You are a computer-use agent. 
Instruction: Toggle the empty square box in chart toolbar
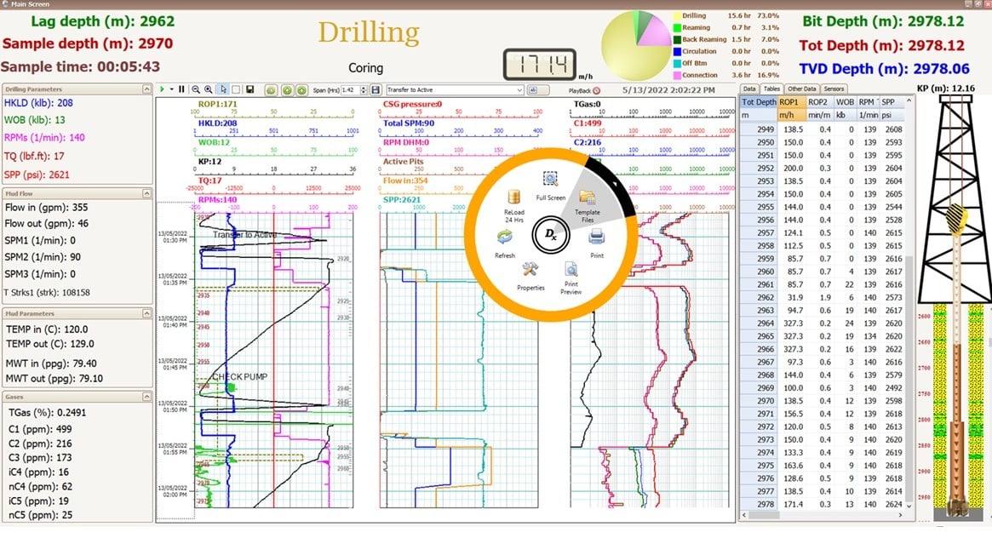pyautogui.click(x=236, y=89)
